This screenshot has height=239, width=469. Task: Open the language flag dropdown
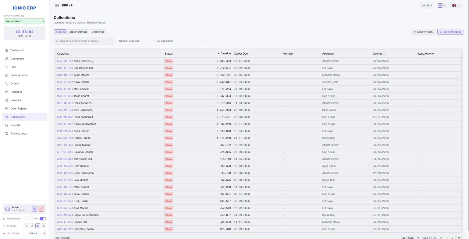click(x=456, y=5)
